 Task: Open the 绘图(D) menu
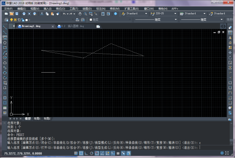[x=87, y=8]
